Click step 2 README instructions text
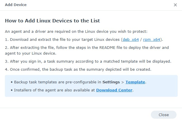The width and height of the screenshot is (182, 121). click(86, 48)
